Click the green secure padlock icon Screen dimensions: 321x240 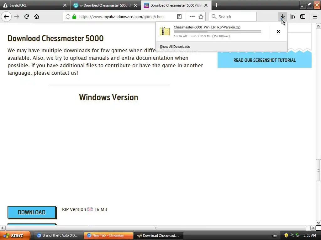[74, 17]
